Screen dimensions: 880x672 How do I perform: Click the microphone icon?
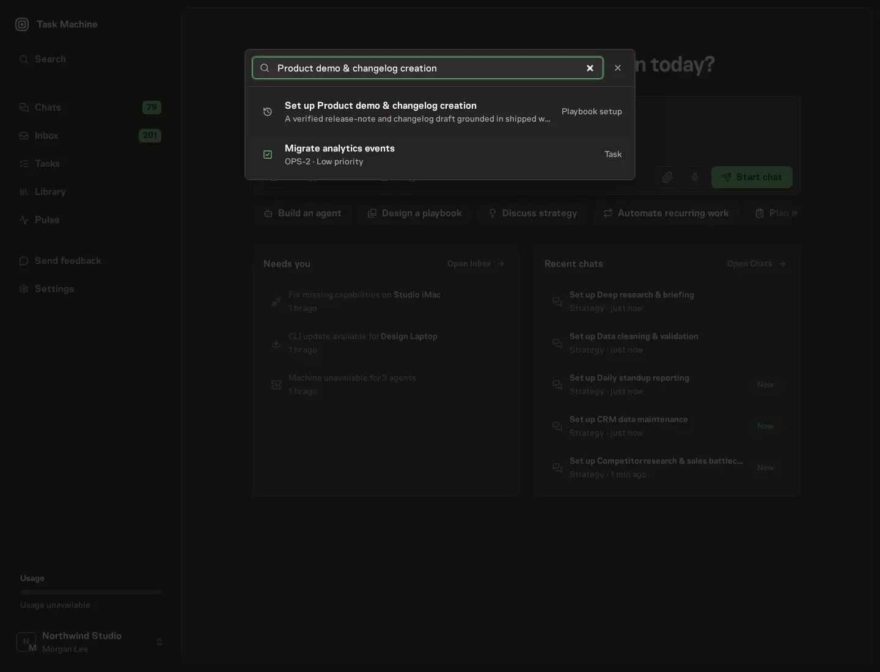tap(695, 177)
